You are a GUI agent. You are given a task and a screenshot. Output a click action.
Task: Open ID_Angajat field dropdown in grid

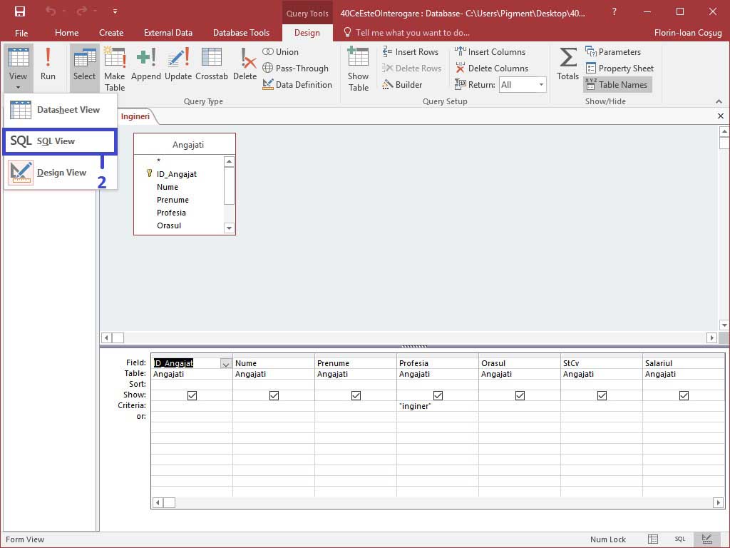pos(226,363)
